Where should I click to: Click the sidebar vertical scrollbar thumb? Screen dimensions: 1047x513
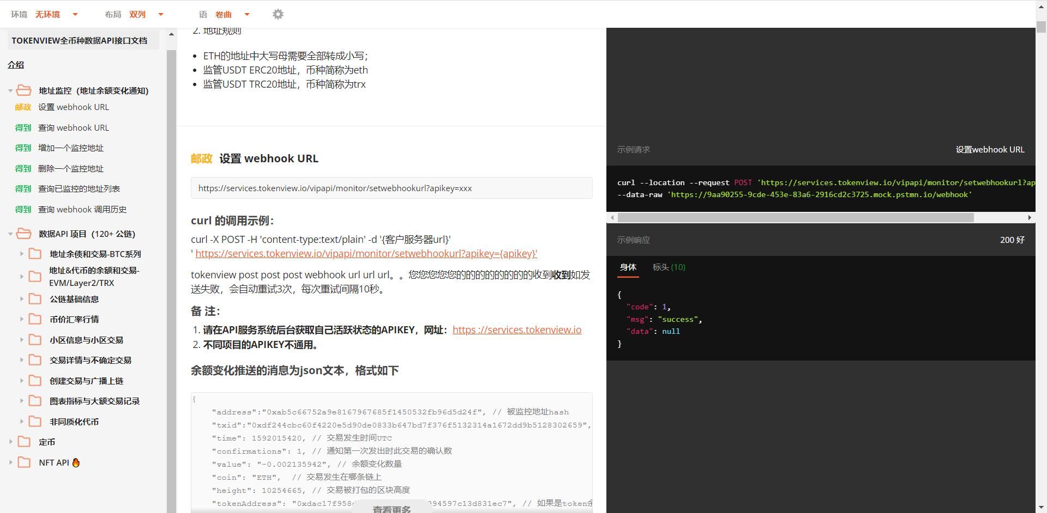click(x=171, y=282)
